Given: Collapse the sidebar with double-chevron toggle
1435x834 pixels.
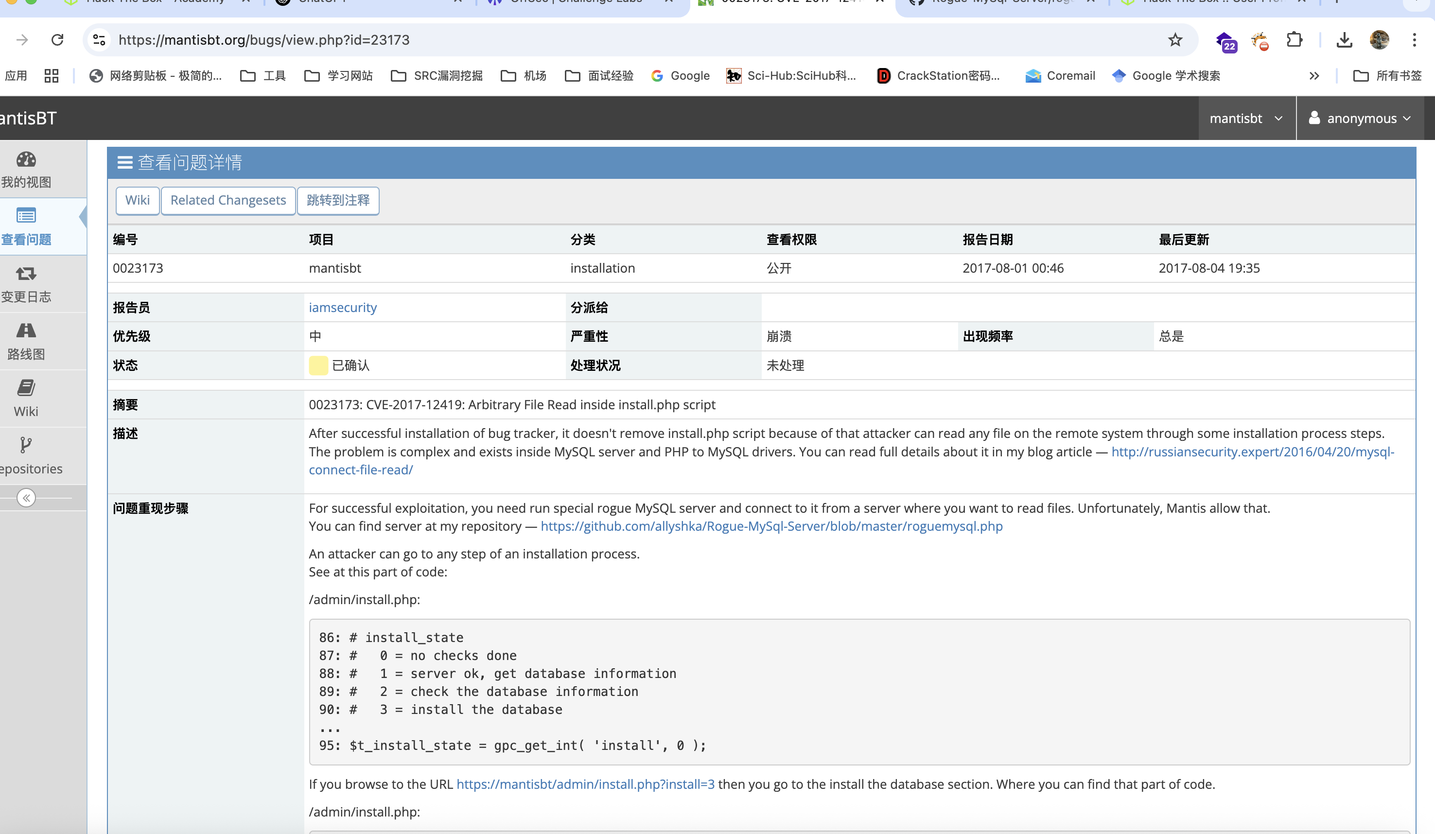Looking at the screenshot, I should point(26,498).
